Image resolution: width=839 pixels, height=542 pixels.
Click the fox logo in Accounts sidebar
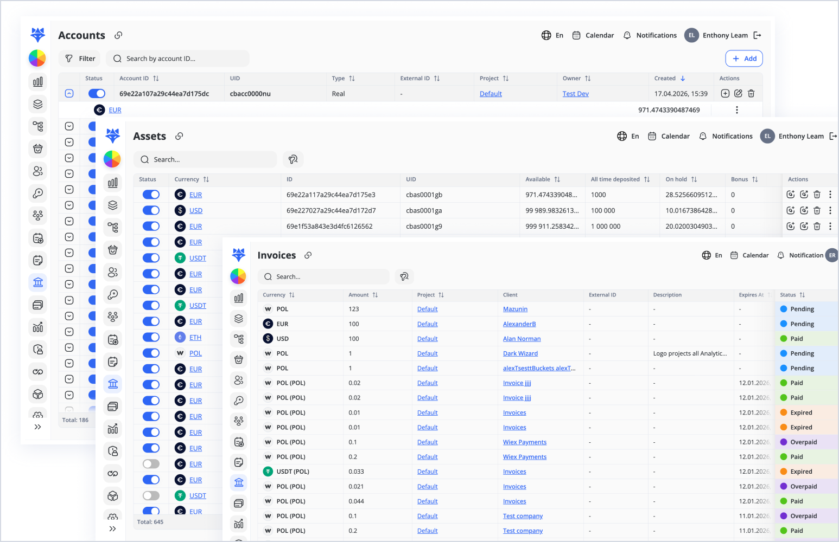coord(37,35)
